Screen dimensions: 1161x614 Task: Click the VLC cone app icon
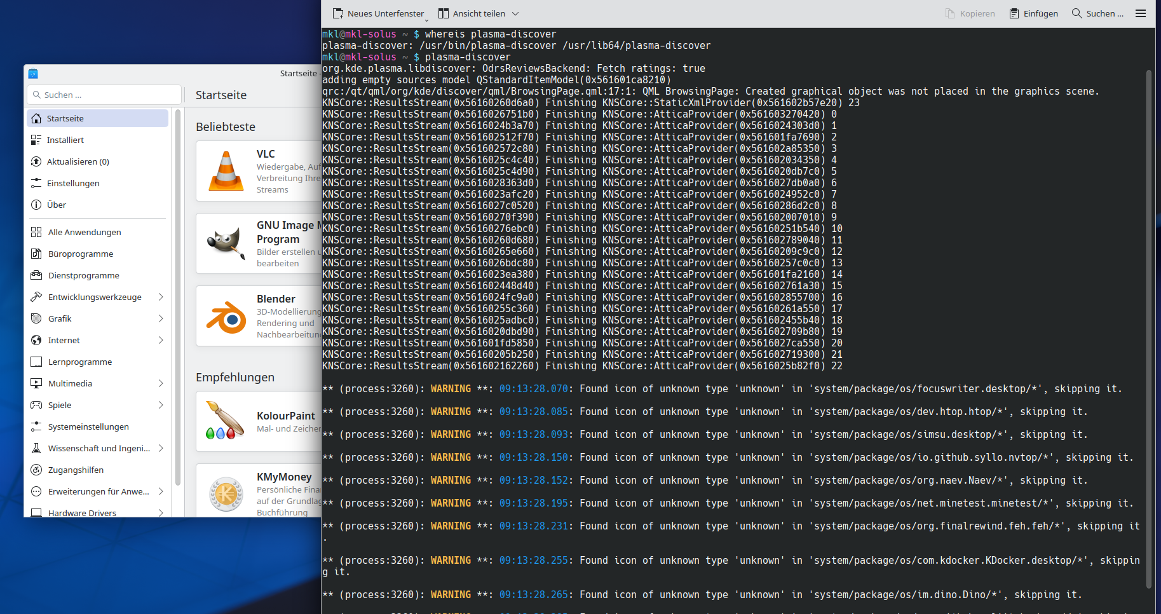click(x=226, y=171)
